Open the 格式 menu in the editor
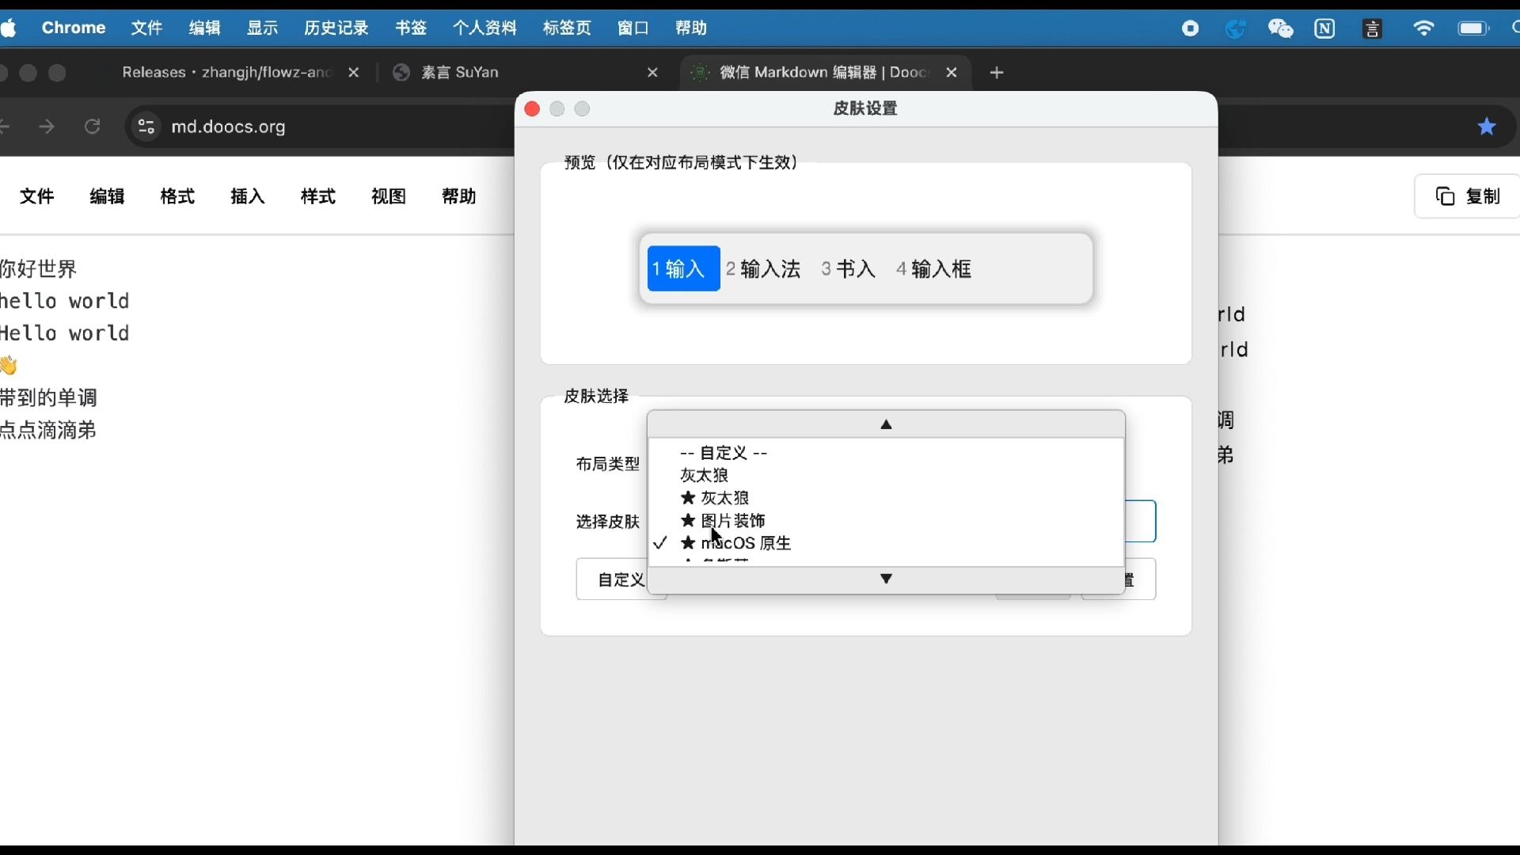Screen dimensions: 1520x855 (x=177, y=196)
